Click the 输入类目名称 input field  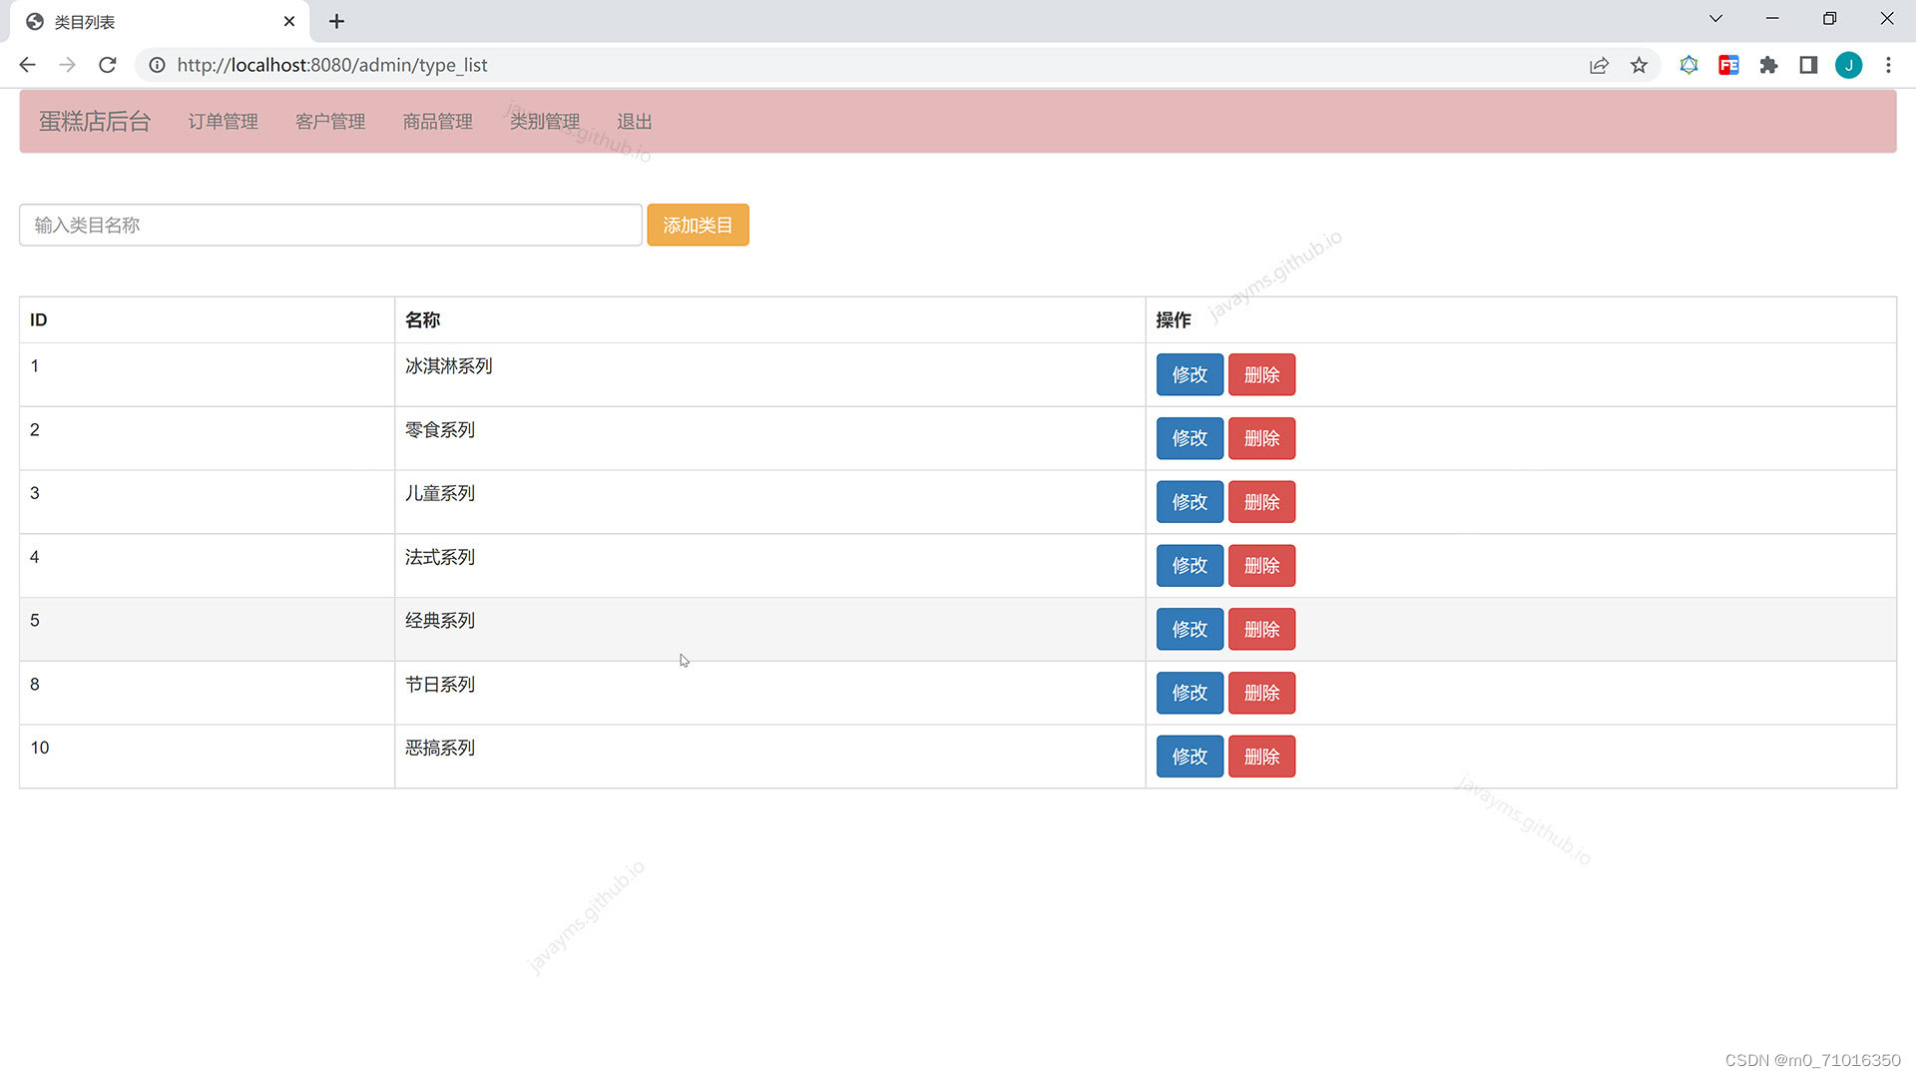(330, 225)
